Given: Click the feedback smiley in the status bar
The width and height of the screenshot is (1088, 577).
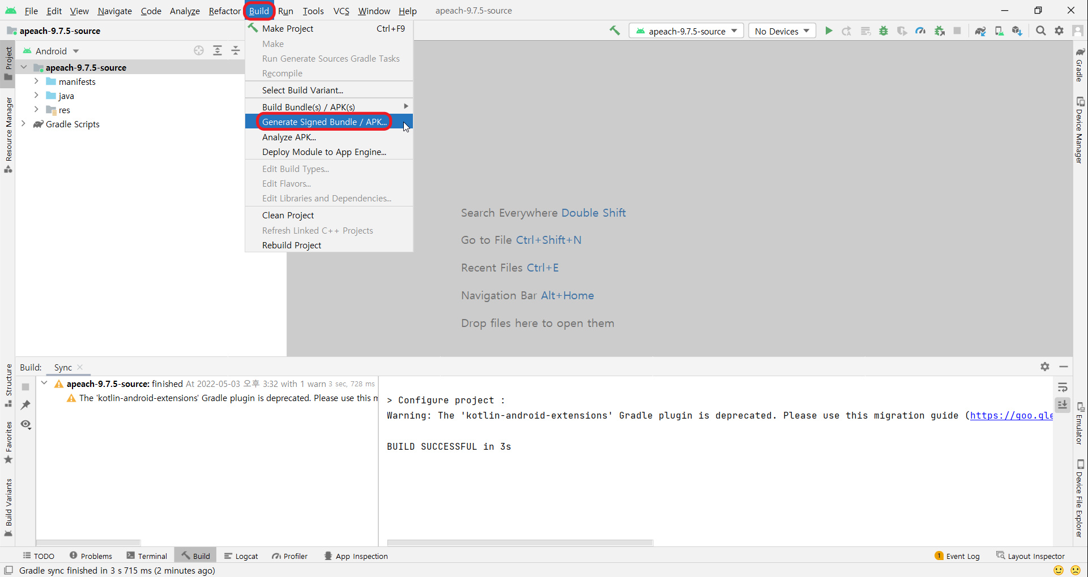Looking at the screenshot, I should tap(1059, 570).
